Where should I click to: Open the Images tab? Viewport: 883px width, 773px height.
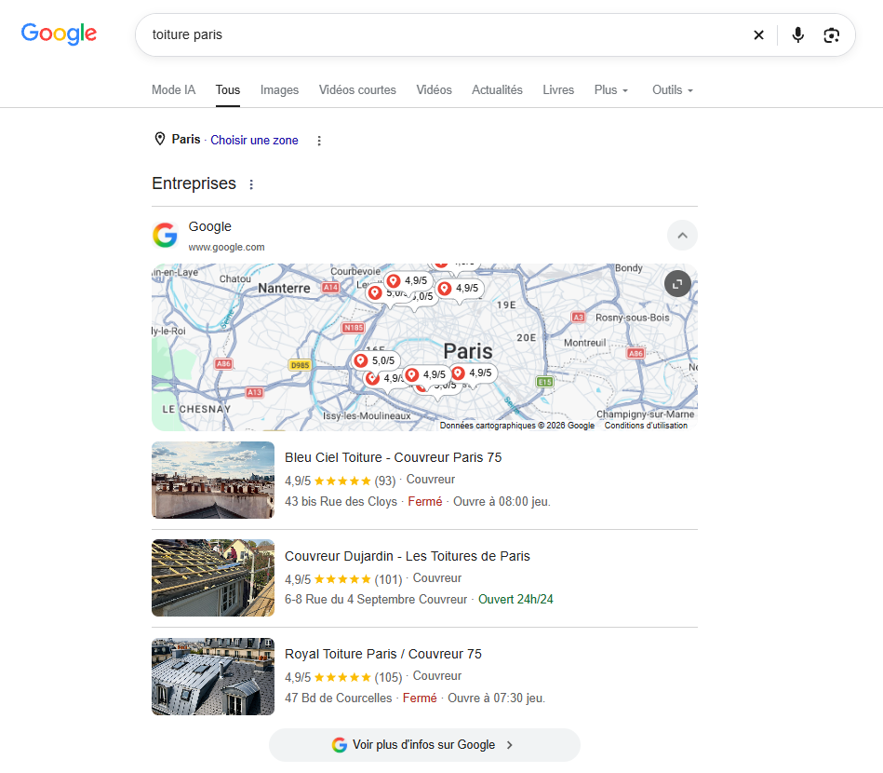(x=279, y=90)
